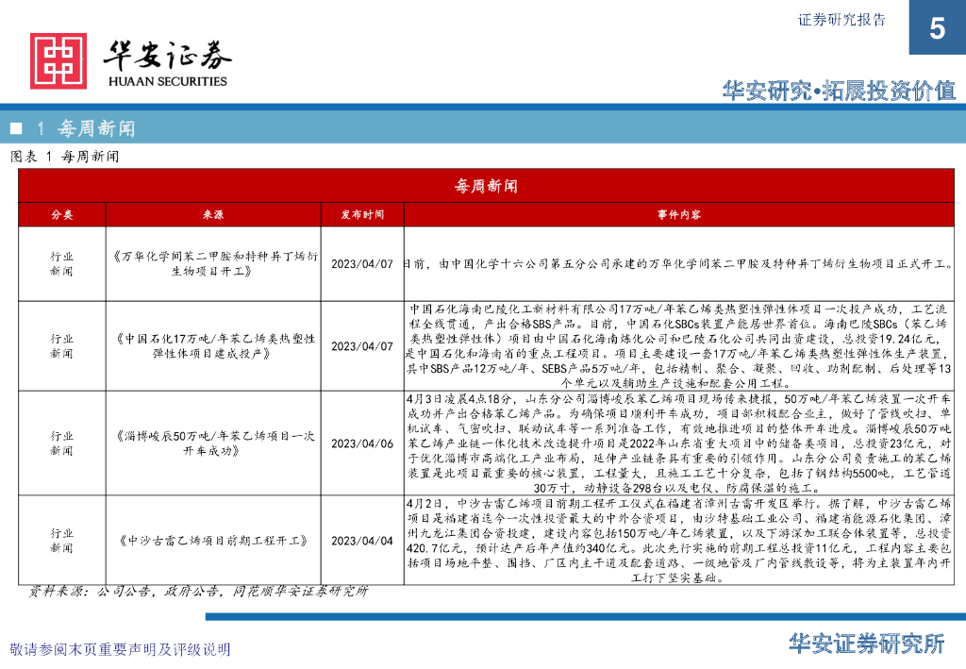Click the 分类 column header
Screen dimensions: 966x669
(62, 214)
